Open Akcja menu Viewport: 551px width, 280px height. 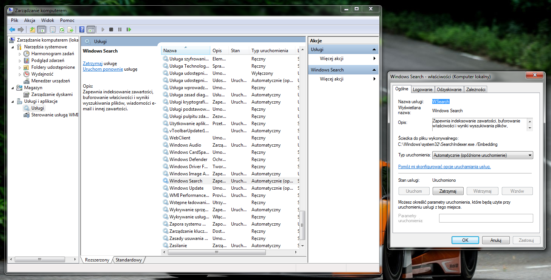tap(29, 20)
